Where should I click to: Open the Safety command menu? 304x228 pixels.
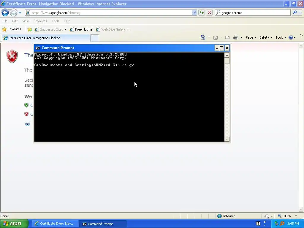266,37
